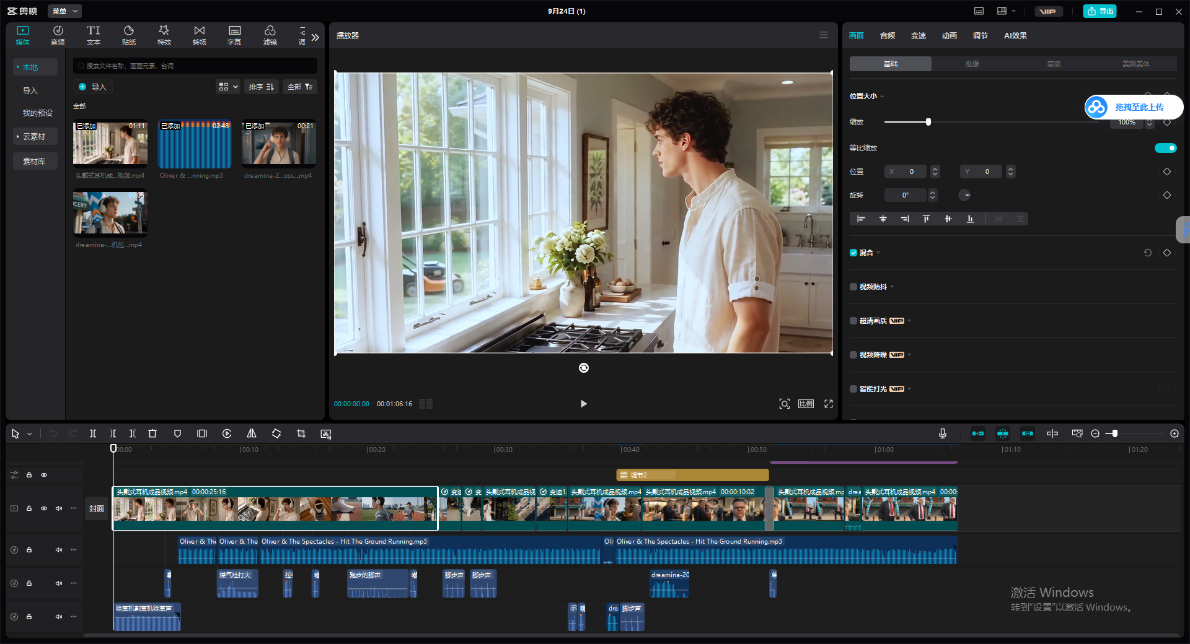
Task: Click the mirror flip icon in the timeline toolbar
Action: click(252, 433)
